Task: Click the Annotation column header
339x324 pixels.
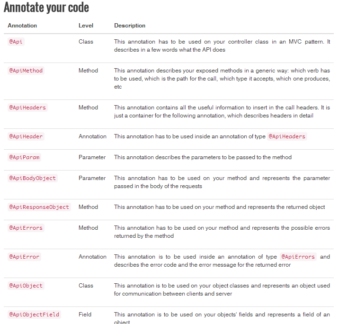Action: [22, 26]
